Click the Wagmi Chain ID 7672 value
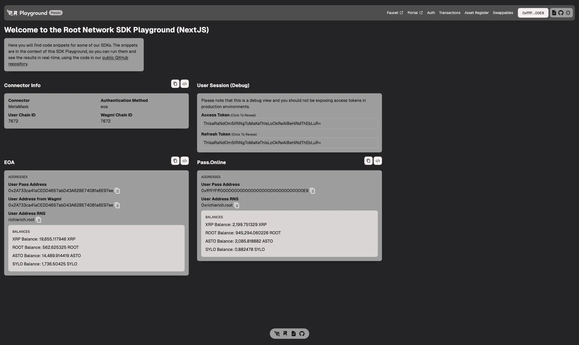579x345 pixels. [106, 121]
